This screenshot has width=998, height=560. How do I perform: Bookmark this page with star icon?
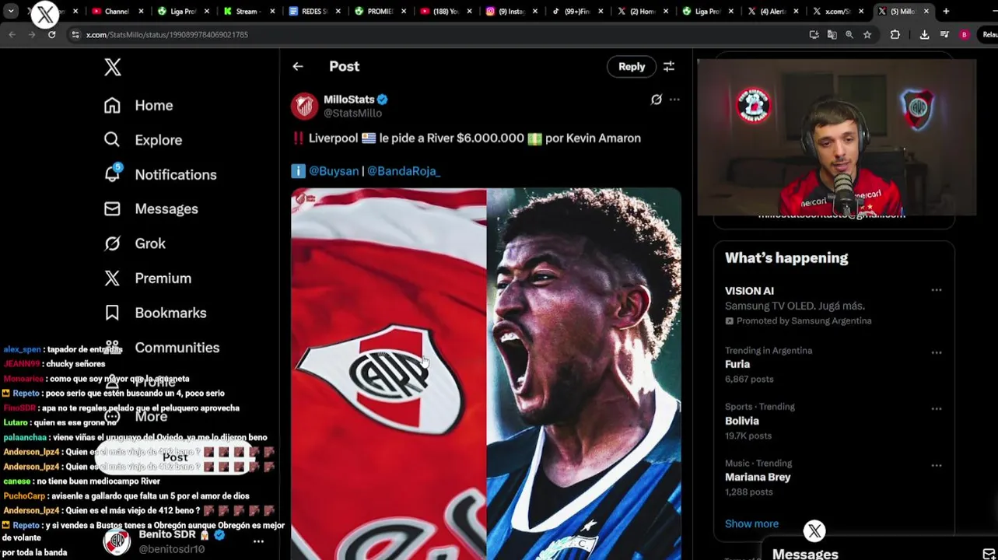pos(867,34)
